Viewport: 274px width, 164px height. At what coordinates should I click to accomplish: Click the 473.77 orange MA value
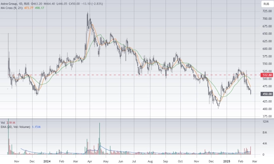[29, 8]
